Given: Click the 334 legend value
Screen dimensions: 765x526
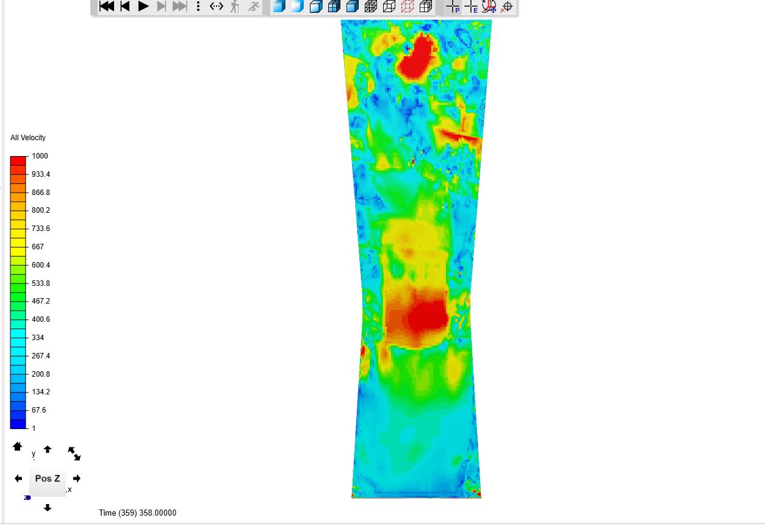Looking at the screenshot, I should [x=38, y=338].
